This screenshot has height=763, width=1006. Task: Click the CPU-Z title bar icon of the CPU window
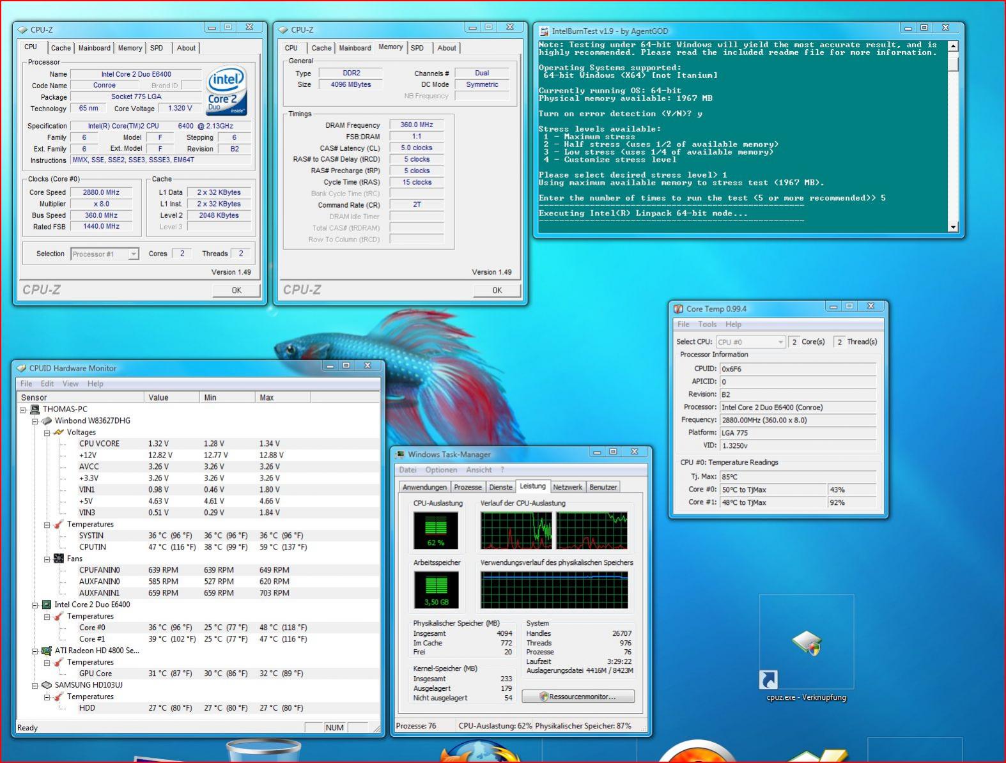[23, 29]
